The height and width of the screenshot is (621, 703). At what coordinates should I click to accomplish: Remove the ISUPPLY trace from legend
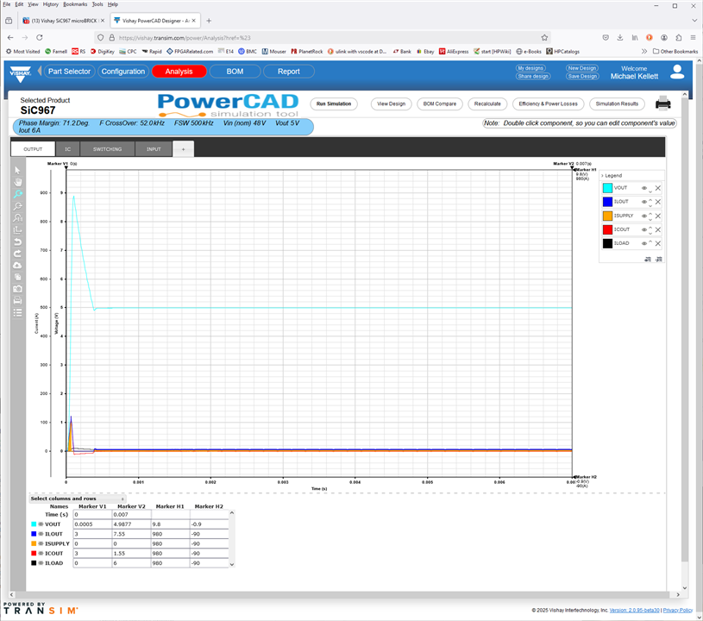click(x=658, y=216)
